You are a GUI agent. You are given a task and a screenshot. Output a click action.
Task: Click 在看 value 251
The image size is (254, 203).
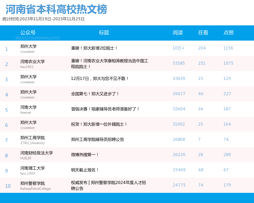[x=202, y=63]
